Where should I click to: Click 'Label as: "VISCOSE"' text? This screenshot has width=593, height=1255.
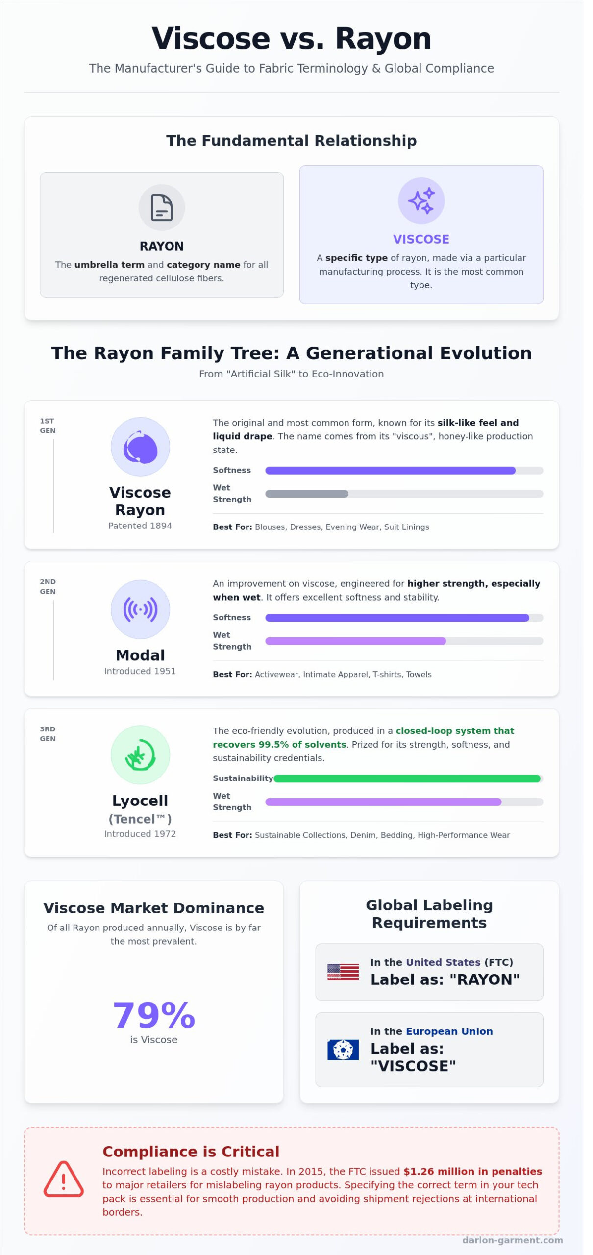413,1057
